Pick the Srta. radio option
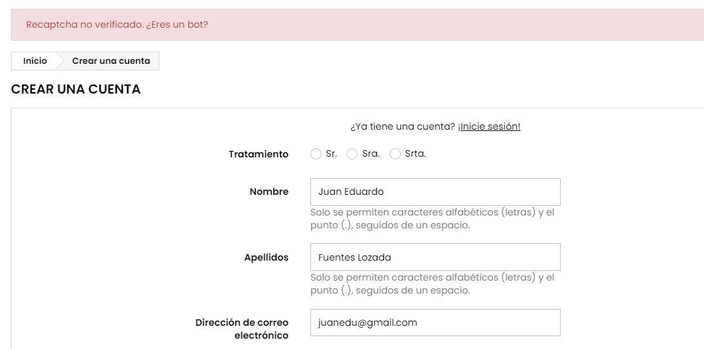 click(x=396, y=154)
